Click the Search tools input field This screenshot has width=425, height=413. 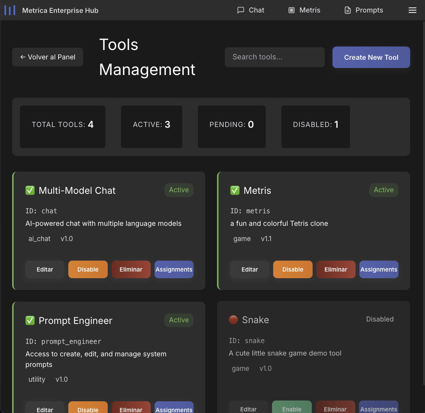(274, 57)
